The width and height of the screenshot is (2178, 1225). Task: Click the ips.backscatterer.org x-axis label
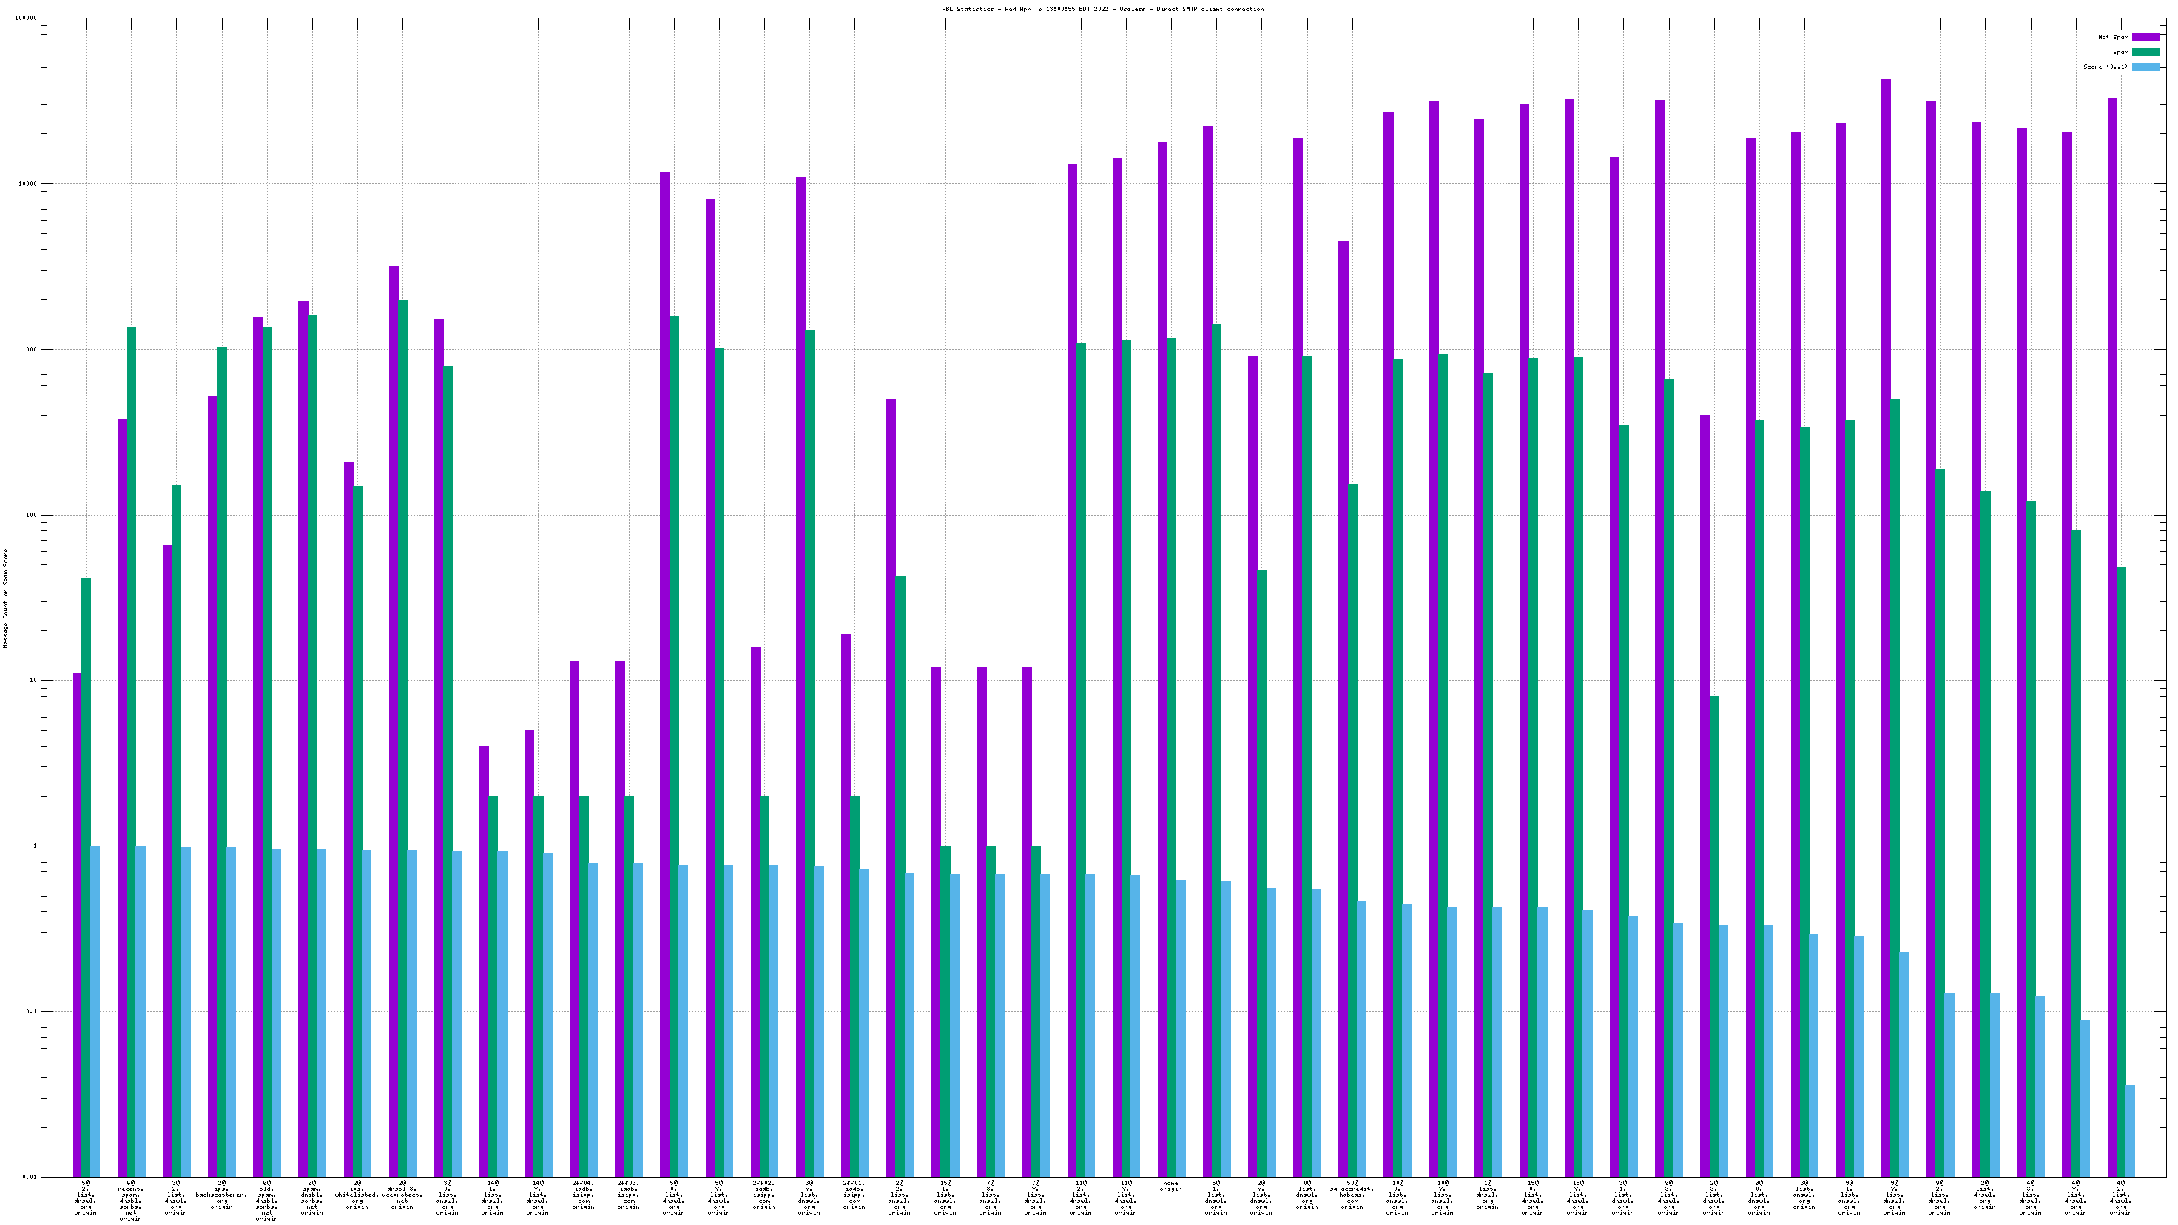[221, 1195]
